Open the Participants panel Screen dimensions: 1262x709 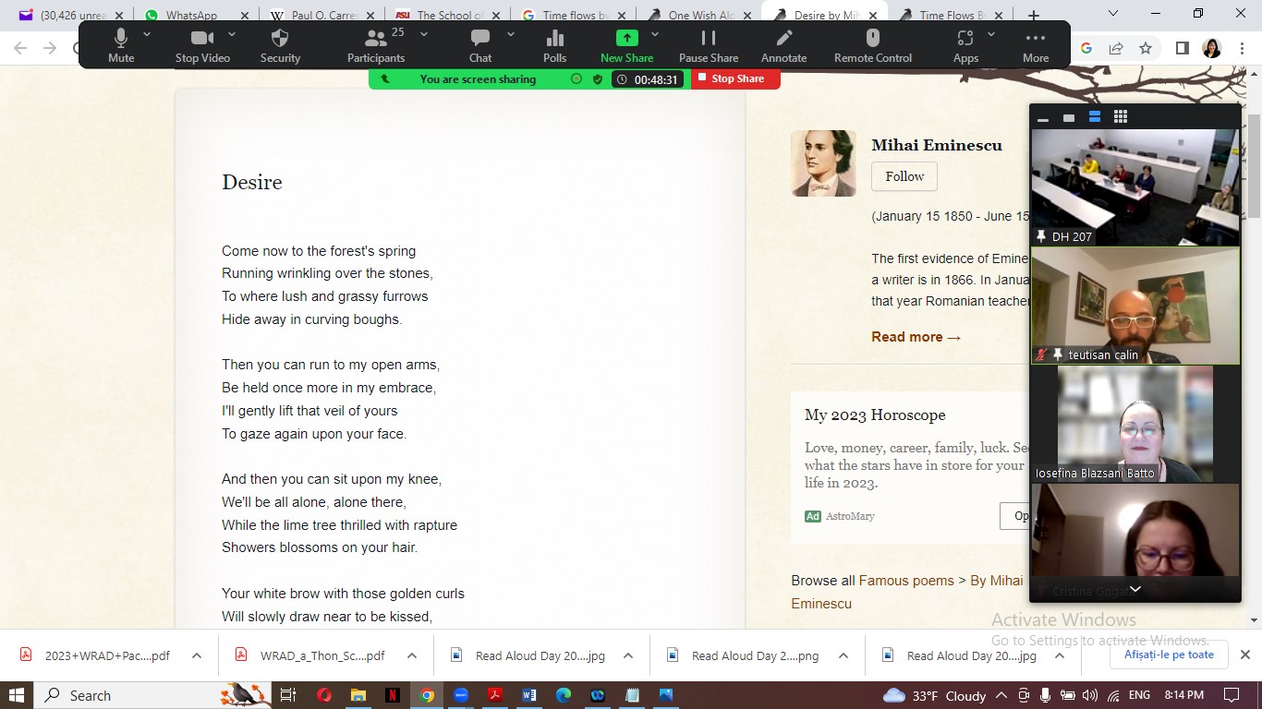[x=376, y=44]
